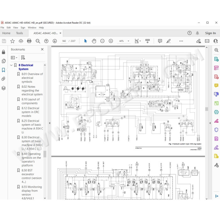Image resolution: width=220 pixels, height=220 pixels.
Task: Click the Save file icon
Action: (4, 41)
